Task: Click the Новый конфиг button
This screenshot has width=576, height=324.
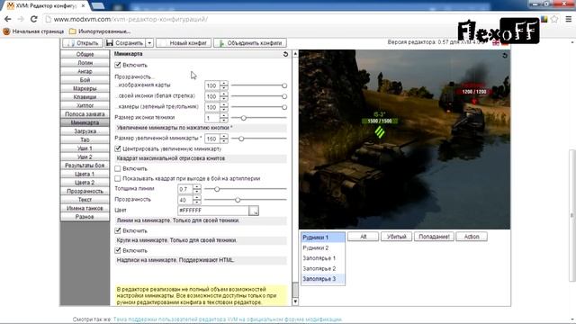Action: 184,43
